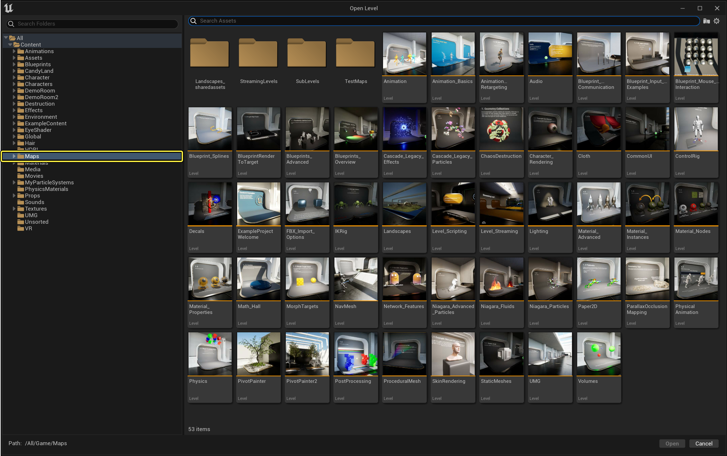This screenshot has height=456, width=727.
Task: Click the settings gear icon
Action: (x=716, y=21)
